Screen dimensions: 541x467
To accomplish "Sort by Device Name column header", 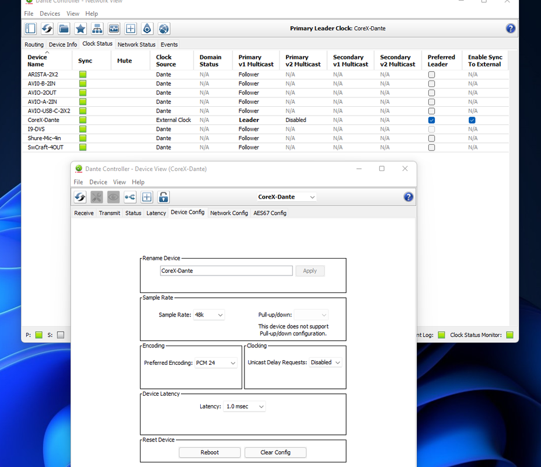I will pos(47,60).
